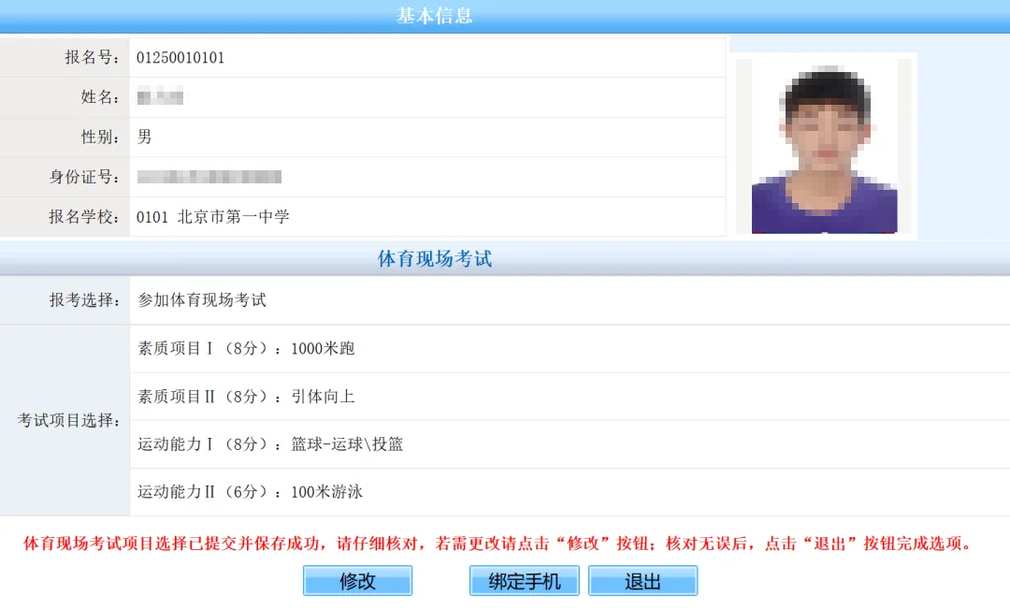Click the 参加体育现场考试 selection text
The width and height of the screenshot is (1010, 610).
202,300
